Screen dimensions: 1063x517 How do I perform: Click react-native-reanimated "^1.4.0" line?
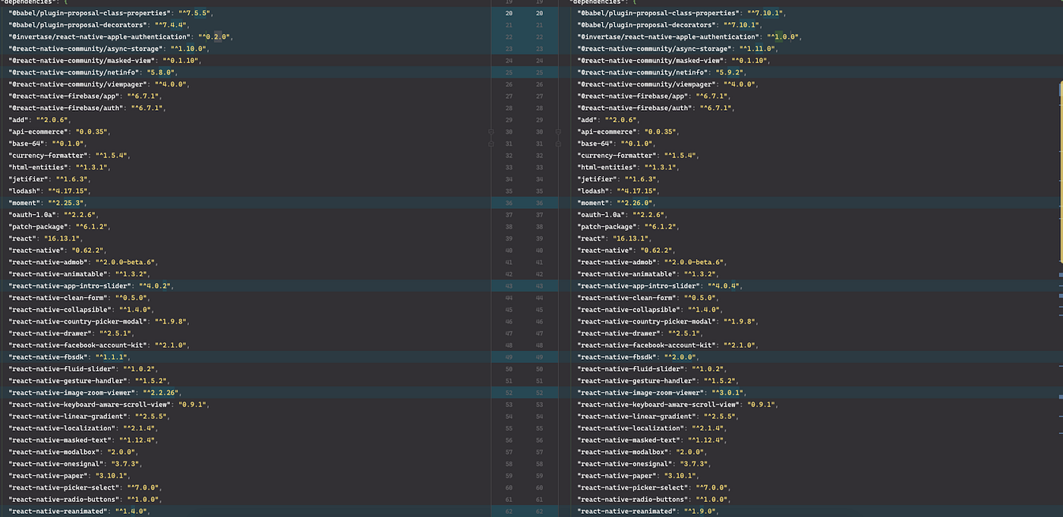pyautogui.click(x=80, y=511)
